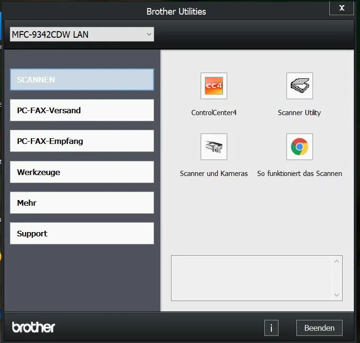Click the Scanner Utility text label
Viewport: 360px width, 343px height.
(299, 113)
